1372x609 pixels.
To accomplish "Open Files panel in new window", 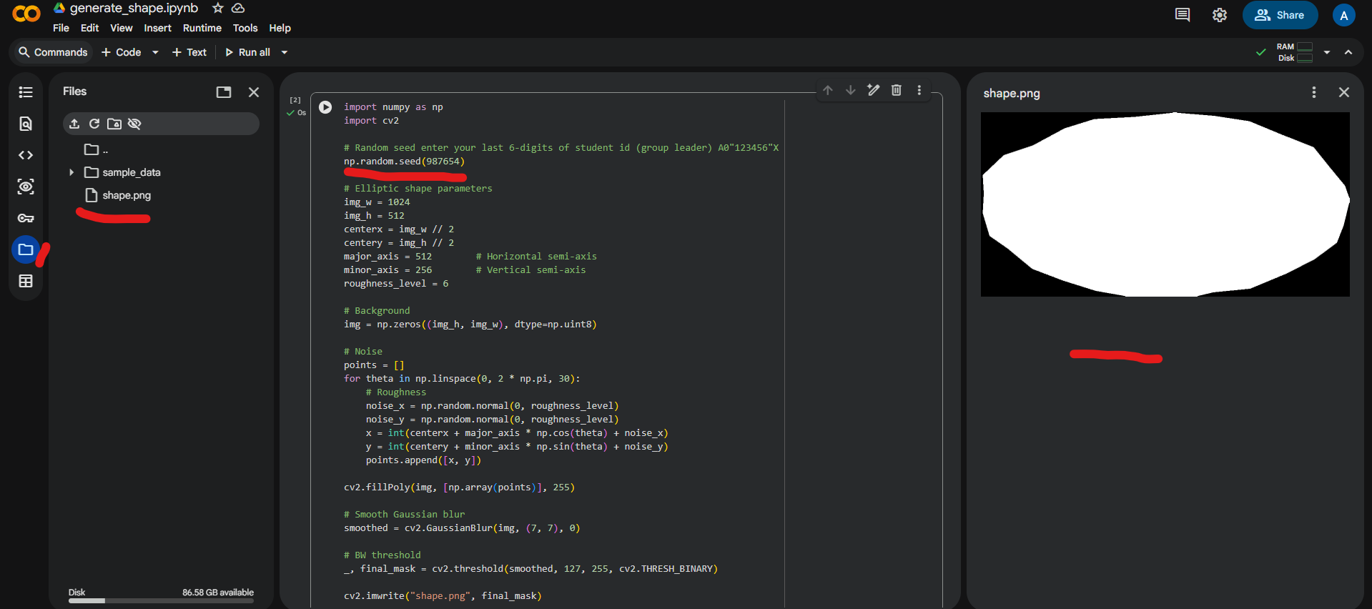I will (x=224, y=92).
